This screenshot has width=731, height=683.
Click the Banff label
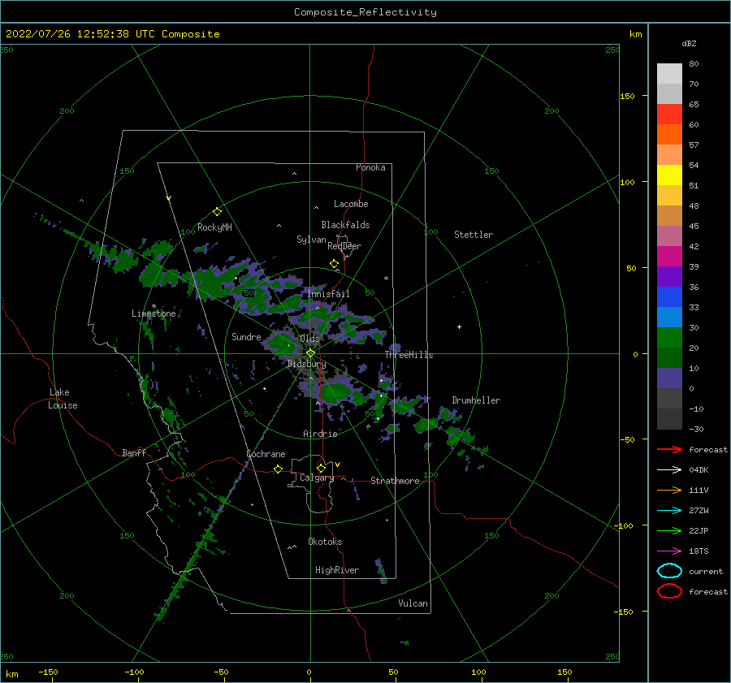tap(134, 452)
